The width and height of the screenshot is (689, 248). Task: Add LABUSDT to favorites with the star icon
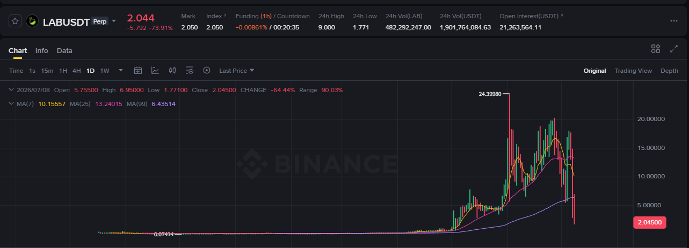[x=15, y=21]
